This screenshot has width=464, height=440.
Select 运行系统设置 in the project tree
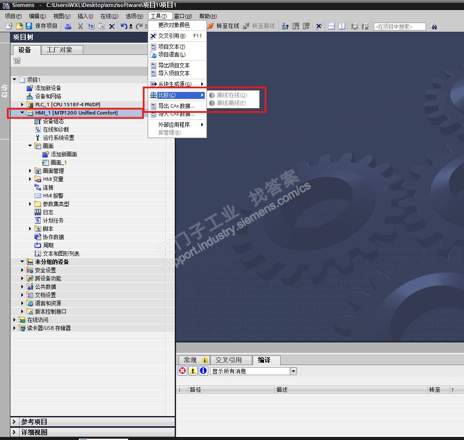[x=58, y=138]
